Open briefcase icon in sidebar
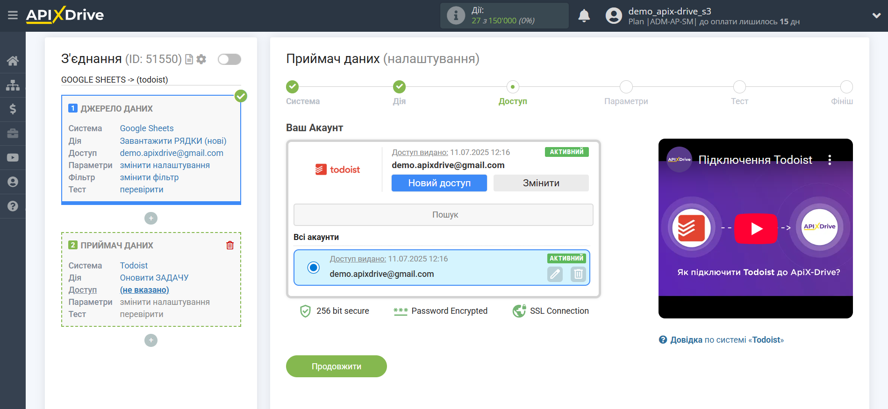888x409 pixels. click(x=13, y=134)
